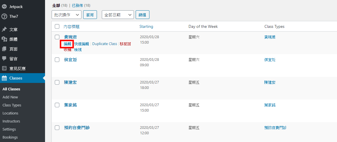The height and width of the screenshot is (142, 337).
Task: Select the 陳建宏 row checkbox
Action: point(57,82)
